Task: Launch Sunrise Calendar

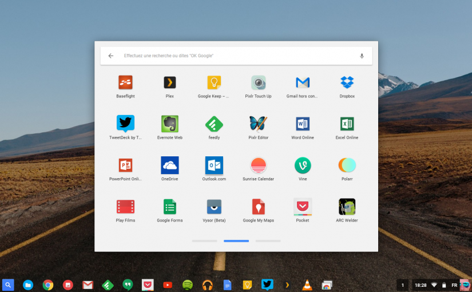Action: [x=258, y=165]
